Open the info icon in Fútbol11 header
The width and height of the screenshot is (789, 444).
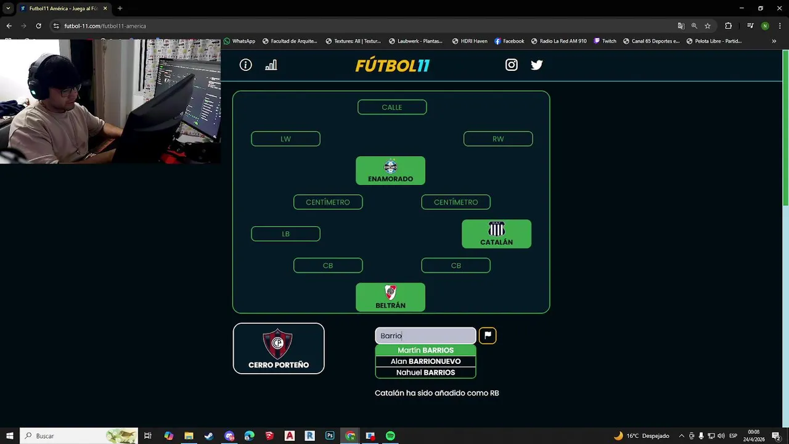coord(245,65)
